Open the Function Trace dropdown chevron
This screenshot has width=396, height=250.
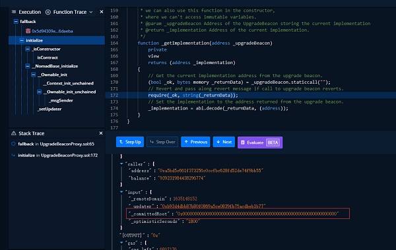click(91, 12)
